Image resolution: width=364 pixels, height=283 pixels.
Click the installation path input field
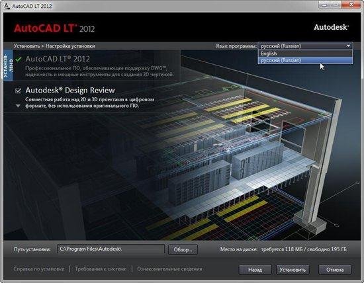[111, 249]
